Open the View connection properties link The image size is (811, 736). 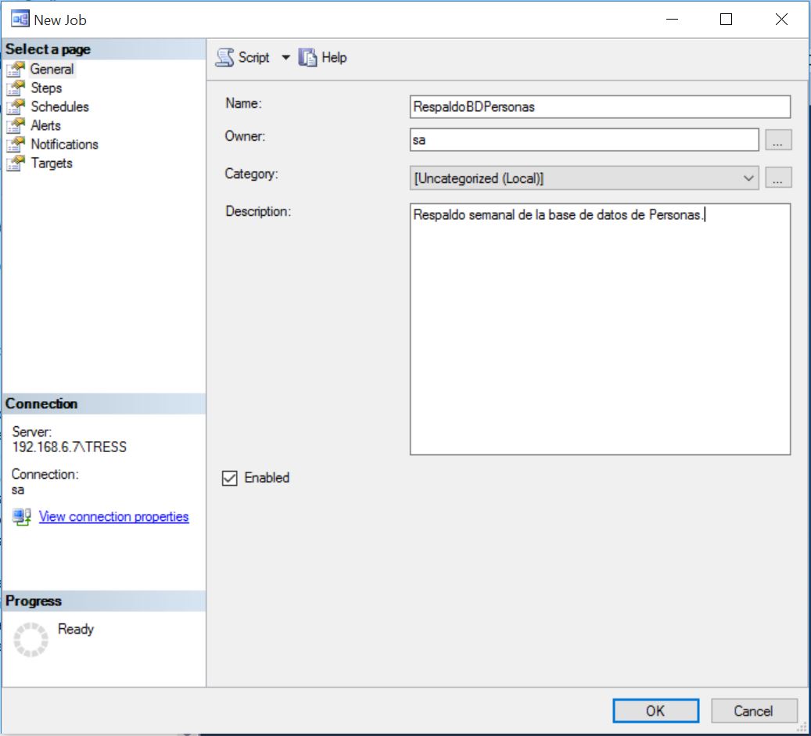tap(113, 516)
